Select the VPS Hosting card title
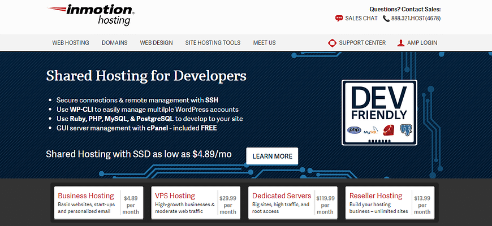The image size is (492, 226). (x=175, y=196)
